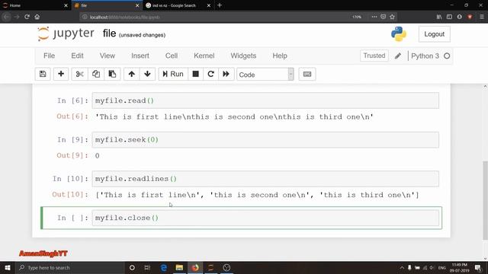Click the Out[10] readlines output text

pyautogui.click(x=257, y=195)
